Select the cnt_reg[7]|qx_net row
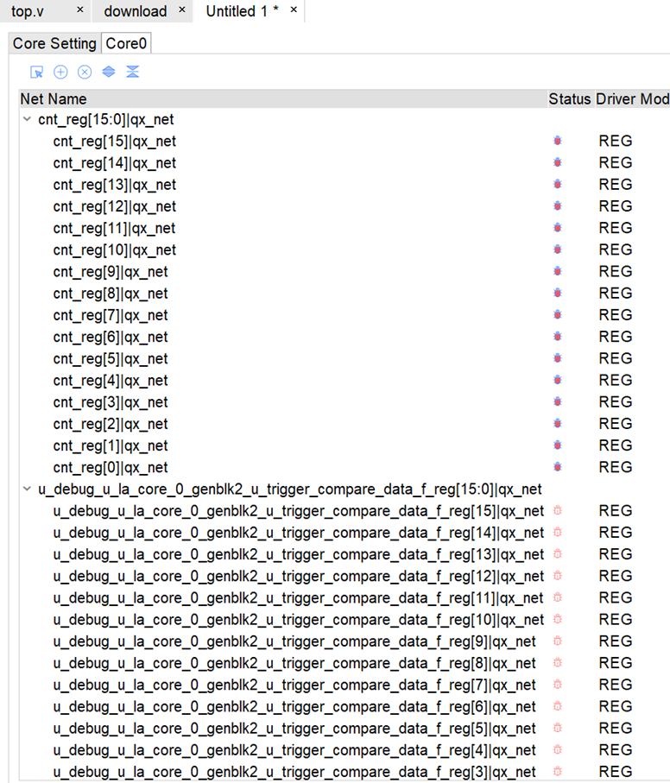This screenshot has width=670, height=783. (x=344, y=314)
